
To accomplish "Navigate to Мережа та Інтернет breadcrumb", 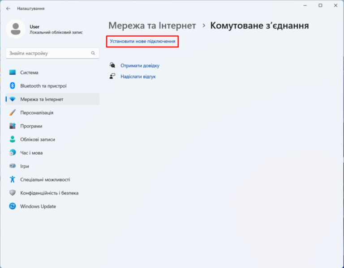I will [152, 26].
